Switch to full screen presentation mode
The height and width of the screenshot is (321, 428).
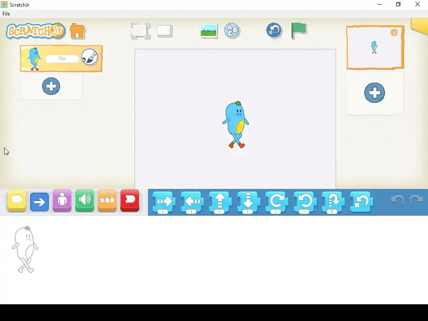point(140,31)
